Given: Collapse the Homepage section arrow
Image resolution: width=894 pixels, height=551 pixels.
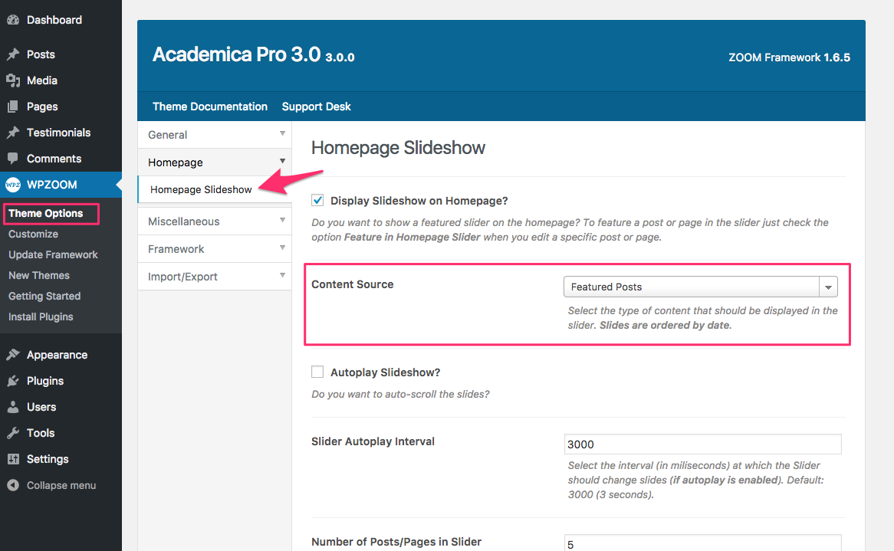Looking at the screenshot, I should coord(282,161).
